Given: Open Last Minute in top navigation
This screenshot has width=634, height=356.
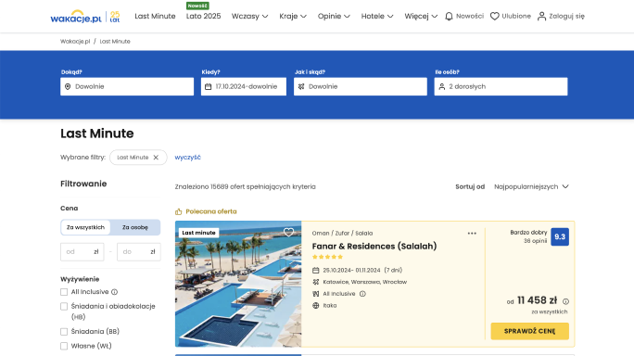Looking at the screenshot, I should tap(155, 16).
